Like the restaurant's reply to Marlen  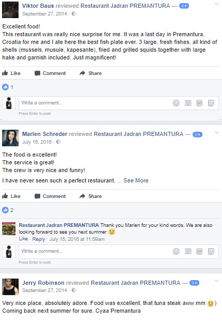point(23,239)
